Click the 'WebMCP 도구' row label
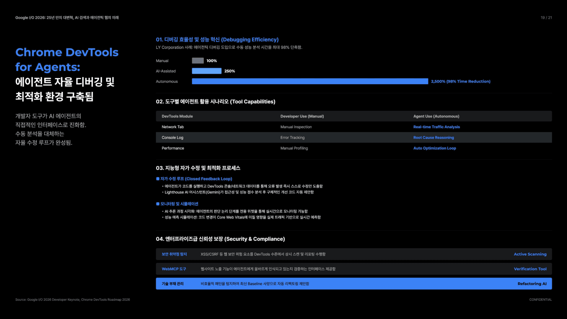 coord(174,269)
